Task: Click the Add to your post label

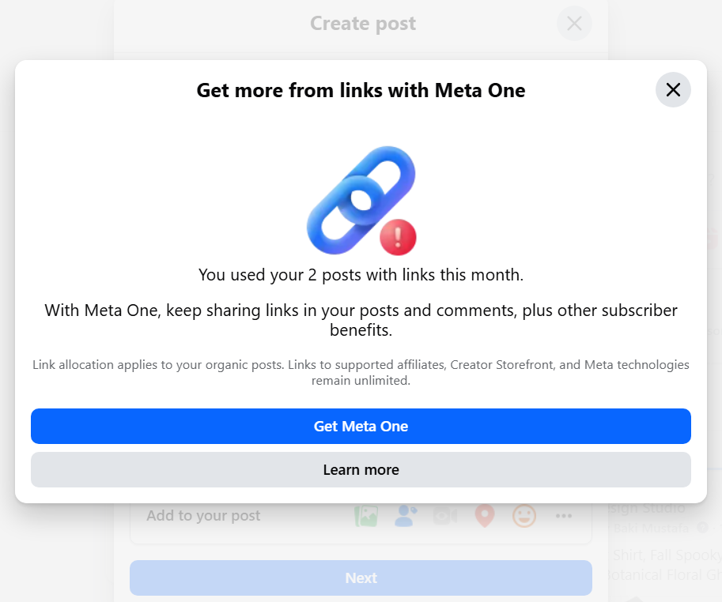Action: [203, 516]
